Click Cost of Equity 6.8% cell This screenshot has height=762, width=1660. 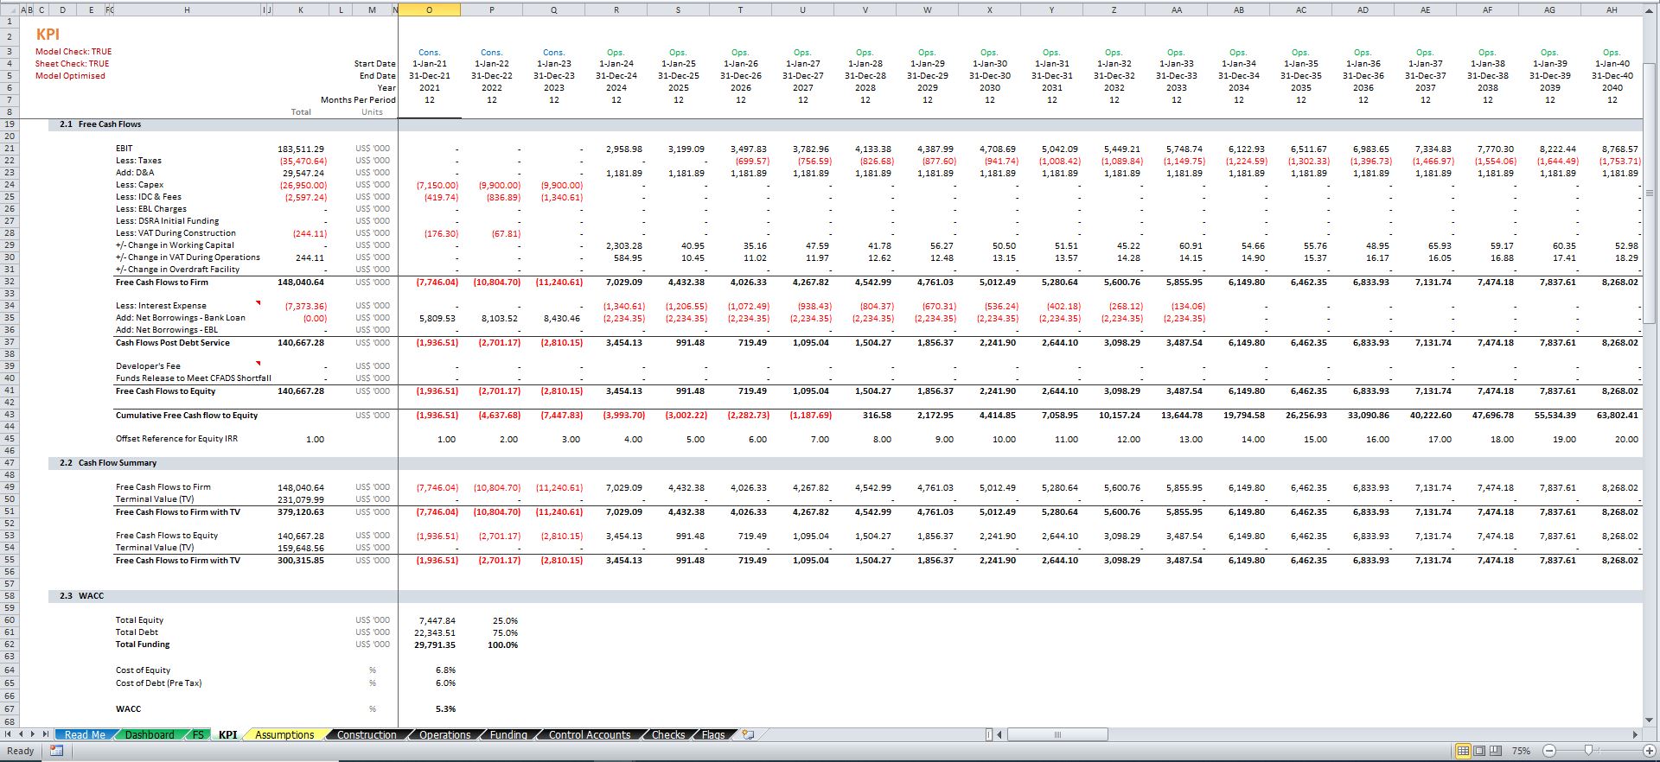445,670
